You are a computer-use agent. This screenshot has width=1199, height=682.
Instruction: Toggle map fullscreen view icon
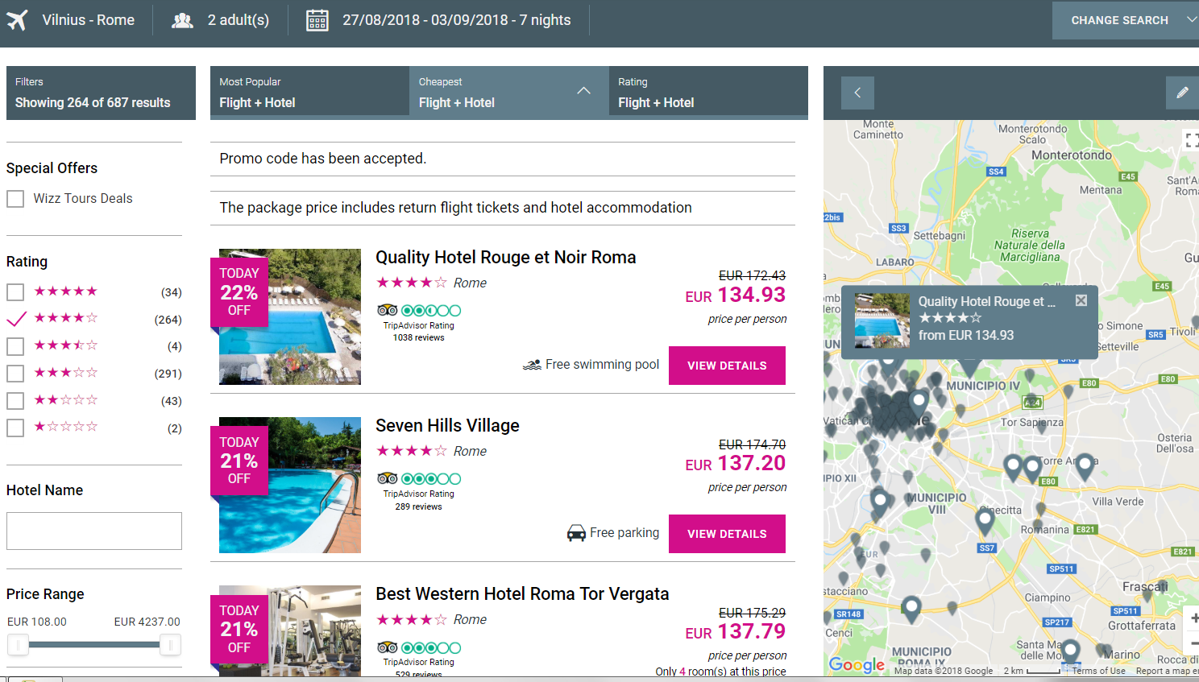(1192, 140)
